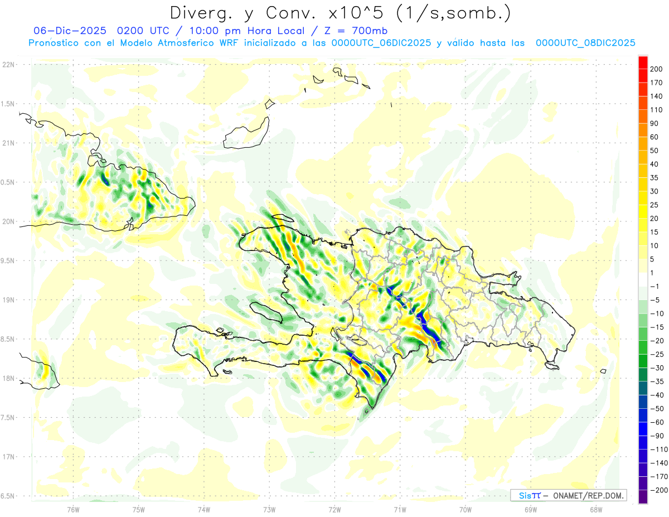This screenshot has width=669, height=517.
Task: Click the '17N' latitude label
Action: coord(8,456)
